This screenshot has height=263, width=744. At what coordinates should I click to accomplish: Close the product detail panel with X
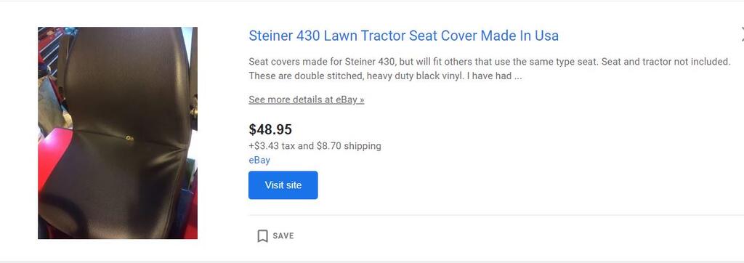click(742, 33)
